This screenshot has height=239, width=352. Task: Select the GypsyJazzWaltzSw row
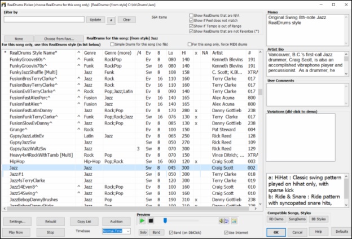130,149
